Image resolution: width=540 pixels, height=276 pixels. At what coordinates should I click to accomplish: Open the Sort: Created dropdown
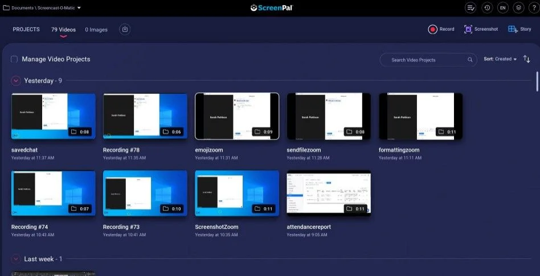pyautogui.click(x=500, y=59)
